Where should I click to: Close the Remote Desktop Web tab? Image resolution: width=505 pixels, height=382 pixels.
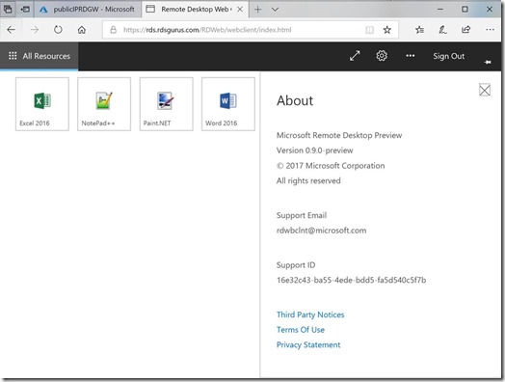coord(240,10)
